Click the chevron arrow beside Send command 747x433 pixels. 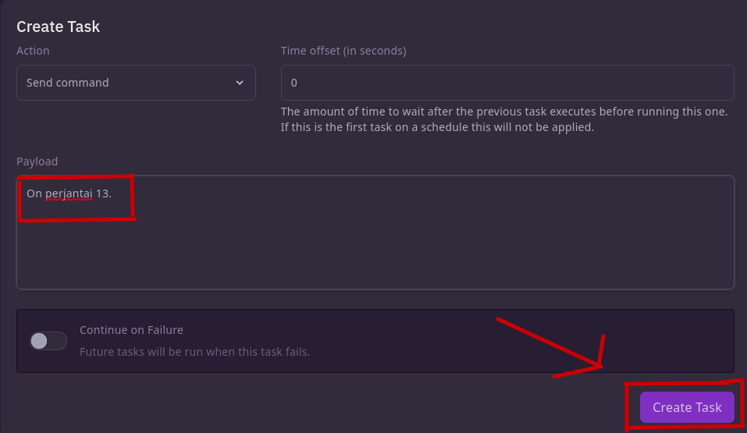pyautogui.click(x=240, y=83)
